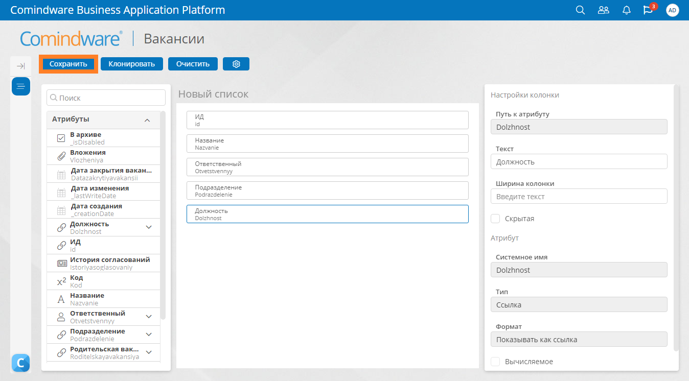Select calendar icon for Дата изменения
This screenshot has width=689, height=381.
(61, 193)
